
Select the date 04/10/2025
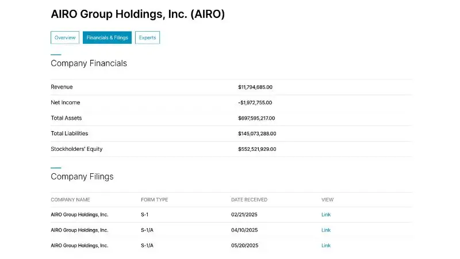click(244, 230)
